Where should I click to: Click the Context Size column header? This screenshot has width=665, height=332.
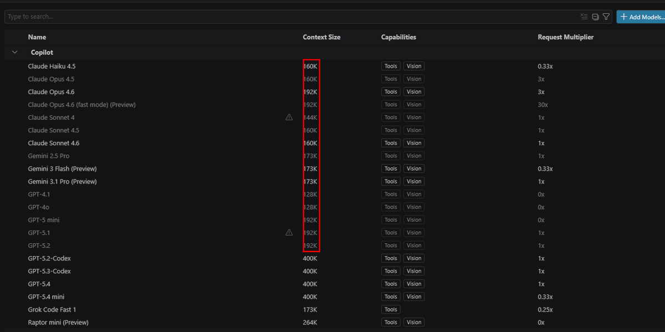[321, 37]
